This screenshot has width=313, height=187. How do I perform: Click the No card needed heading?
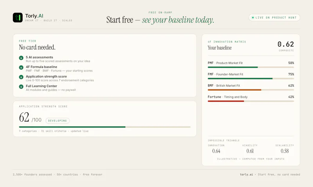pyautogui.click(x=37, y=47)
